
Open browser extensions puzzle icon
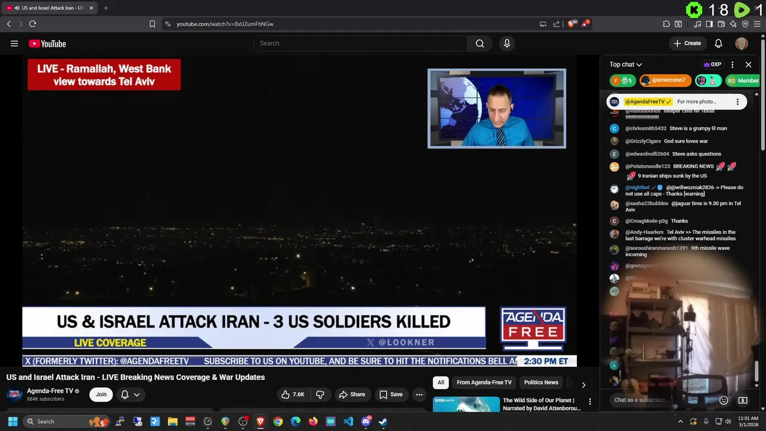pos(666,24)
